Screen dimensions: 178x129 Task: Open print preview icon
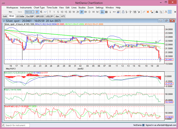point(161,12)
